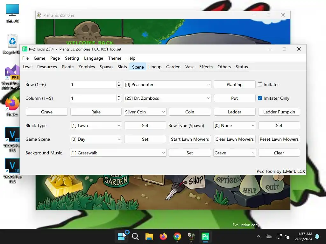This screenshot has width=326, height=244.
Task: Open the Language menu
Action: [94, 58]
